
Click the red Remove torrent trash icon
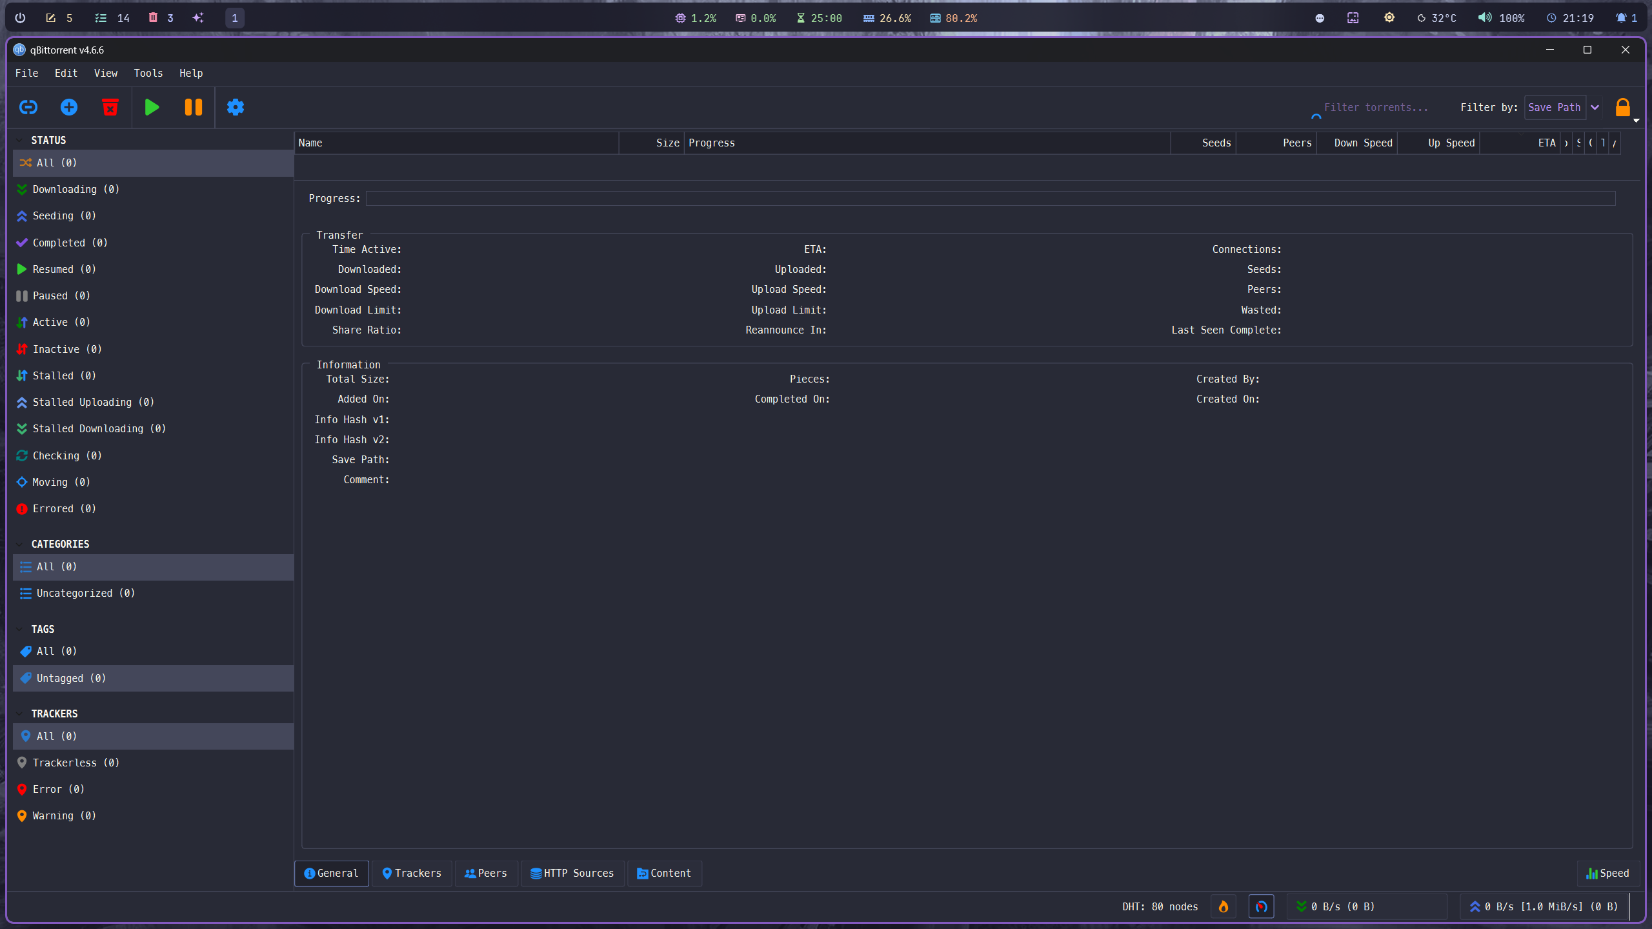(x=110, y=107)
